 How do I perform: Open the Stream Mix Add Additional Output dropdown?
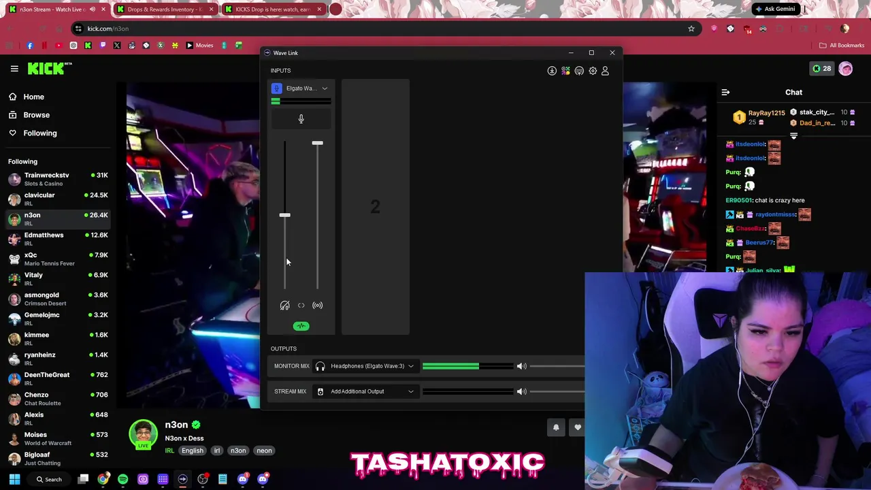point(365,391)
